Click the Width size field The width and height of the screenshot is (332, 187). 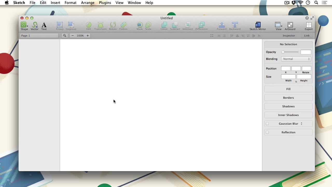[288, 77]
